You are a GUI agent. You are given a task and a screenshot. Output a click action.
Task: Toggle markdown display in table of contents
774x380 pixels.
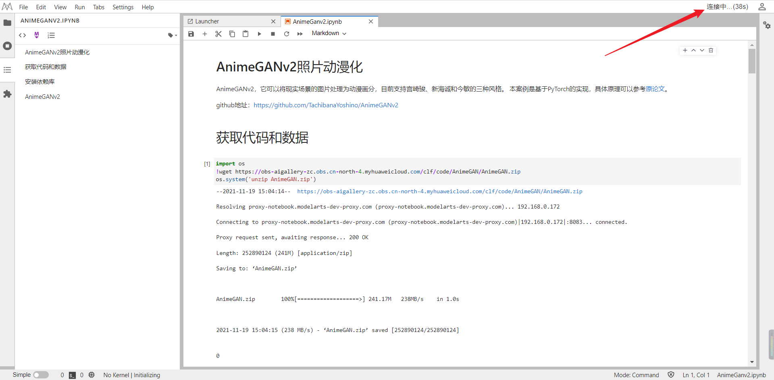37,35
